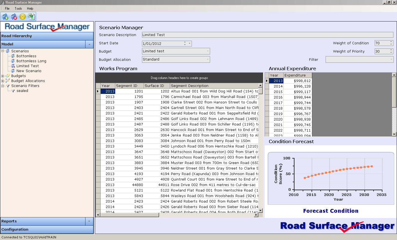Click the add scenario toolbar icon
This screenshot has width=397, height=240.
point(5,17)
